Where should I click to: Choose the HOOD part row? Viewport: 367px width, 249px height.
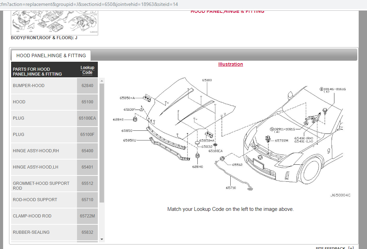point(54,102)
